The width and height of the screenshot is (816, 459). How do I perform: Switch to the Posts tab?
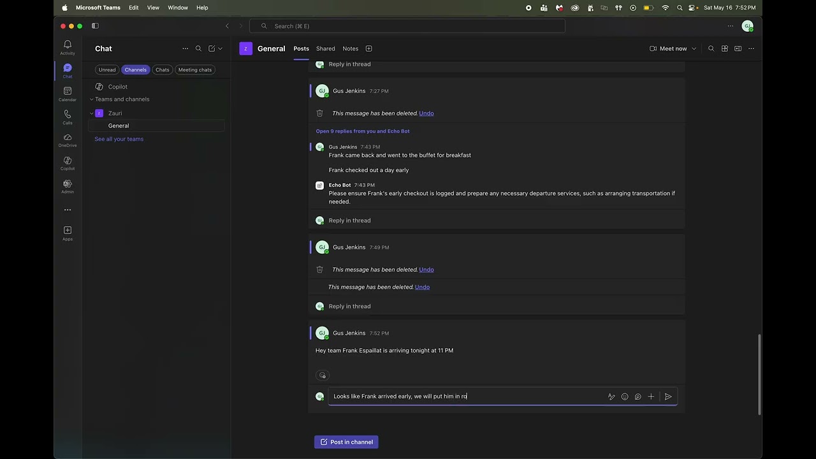tap(301, 48)
